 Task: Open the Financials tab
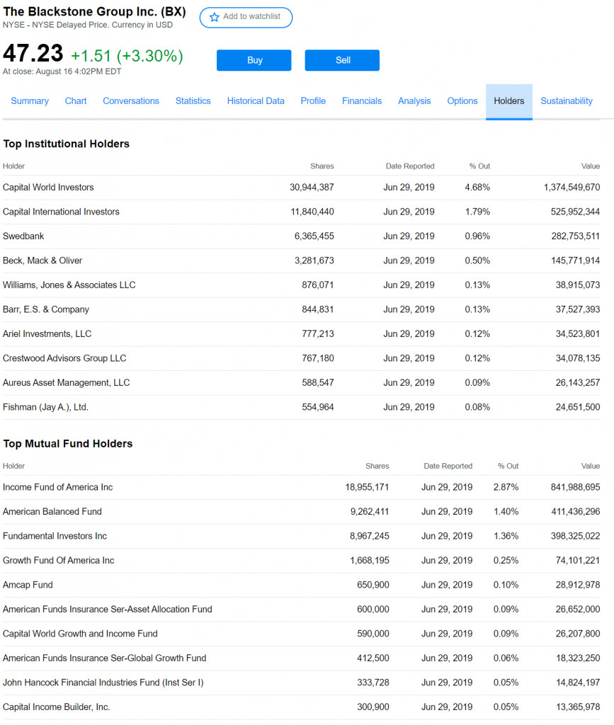pos(362,101)
